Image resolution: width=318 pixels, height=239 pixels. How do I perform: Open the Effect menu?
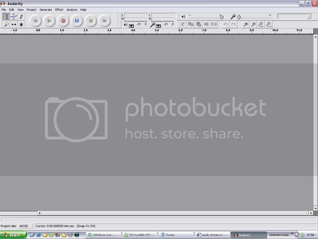(59, 10)
